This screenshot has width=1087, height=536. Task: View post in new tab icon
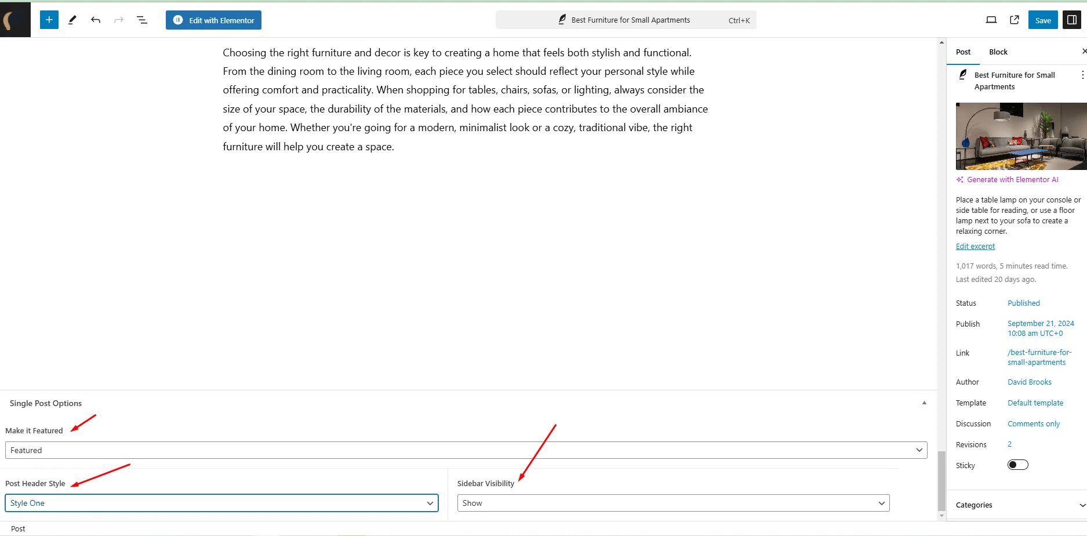coord(1015,20)
